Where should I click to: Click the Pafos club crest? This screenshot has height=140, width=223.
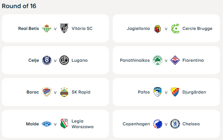click(x=157, y=92)
